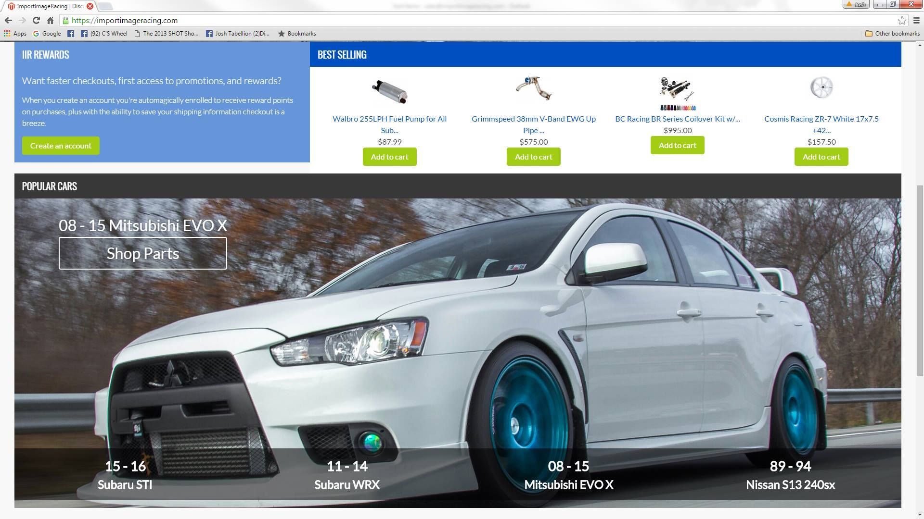924x519 pixels.
Task: Click the Josh profile button
Action: [856, 4]
